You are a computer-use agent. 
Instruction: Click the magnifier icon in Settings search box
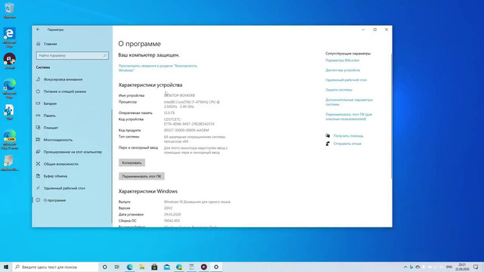point(105,55)
